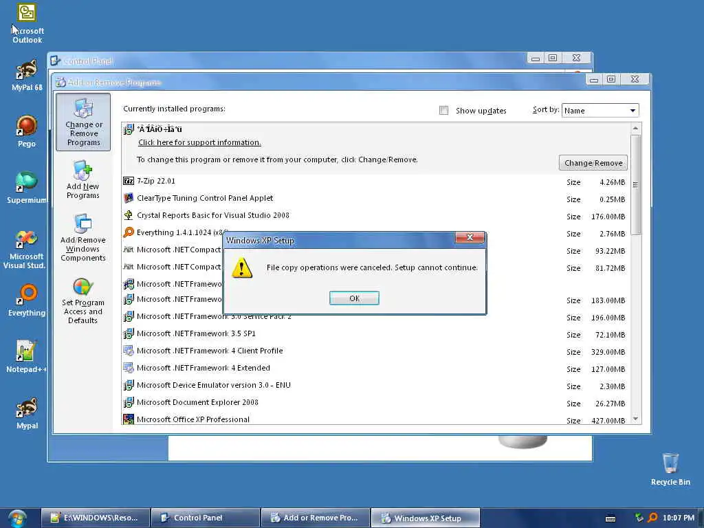Viewport: 704px width, 528px height.
Task: Open Supermium desktop shortcut
Action: point(27,188)
